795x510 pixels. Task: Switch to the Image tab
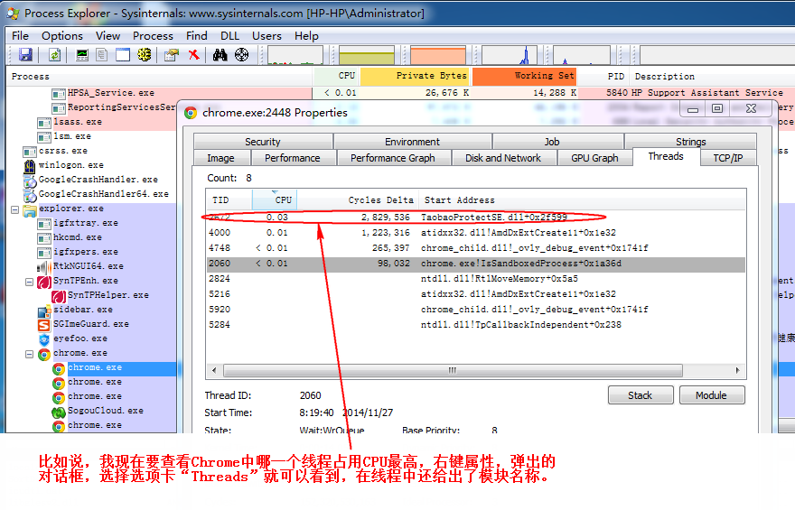tap(220, 157)
